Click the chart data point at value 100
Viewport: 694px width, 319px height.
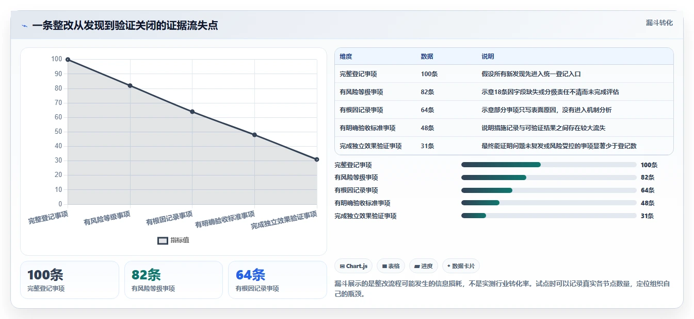[x=68, y=60]
